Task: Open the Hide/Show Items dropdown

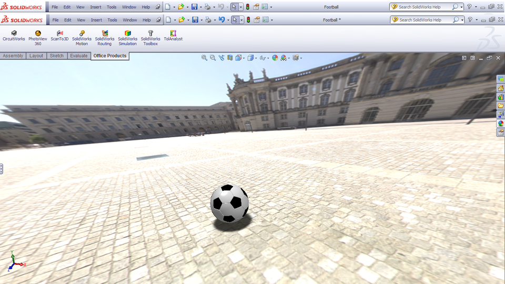Action: tap(269, 58)
